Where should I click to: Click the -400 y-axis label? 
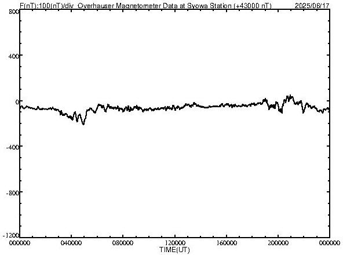tap(13, 147)
